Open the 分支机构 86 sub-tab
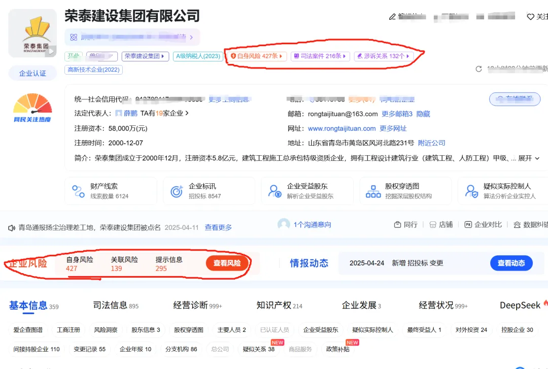 pos(181,349)
